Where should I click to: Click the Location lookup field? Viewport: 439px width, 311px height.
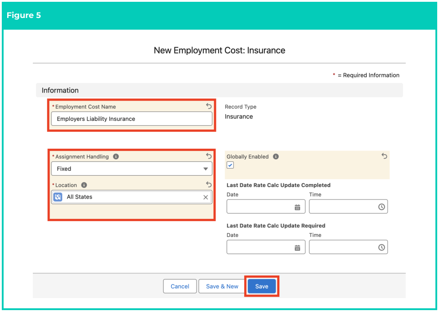click(132, 197)
